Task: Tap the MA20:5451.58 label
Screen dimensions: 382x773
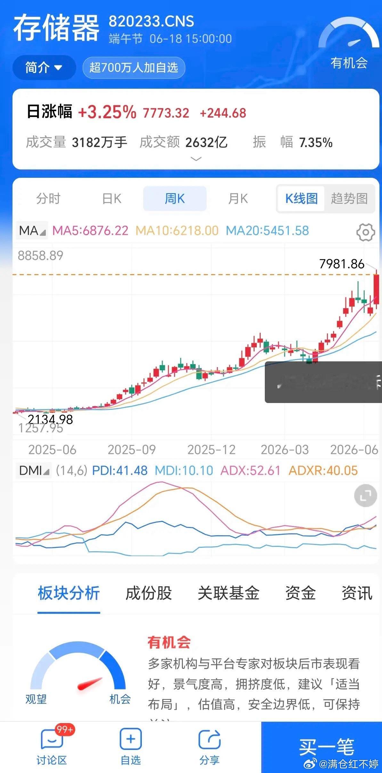Action: [x=267, y=231]
